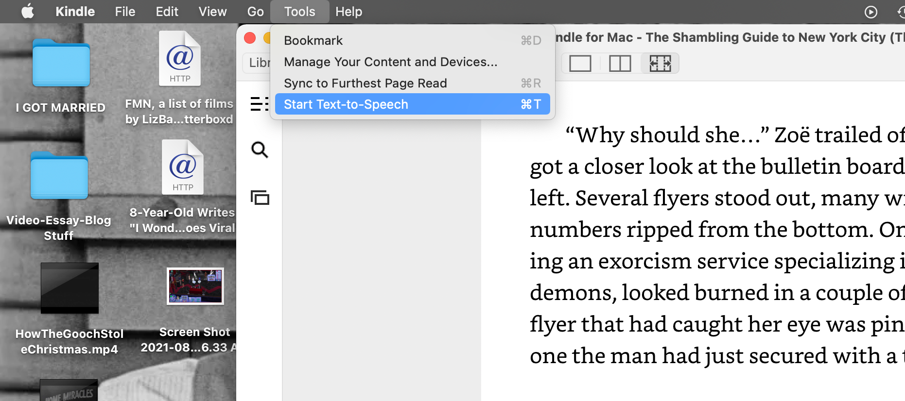Screen dimensions: 905x401
Task: Switch to two-column page layout
Action: tap(620, 64)
